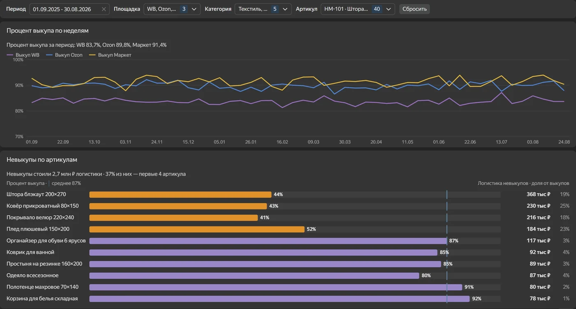This screenshot has width=576, height=309.
Task: Click the 230 тыс ₽ logistics cost value
Action: (x=538, y=206)
